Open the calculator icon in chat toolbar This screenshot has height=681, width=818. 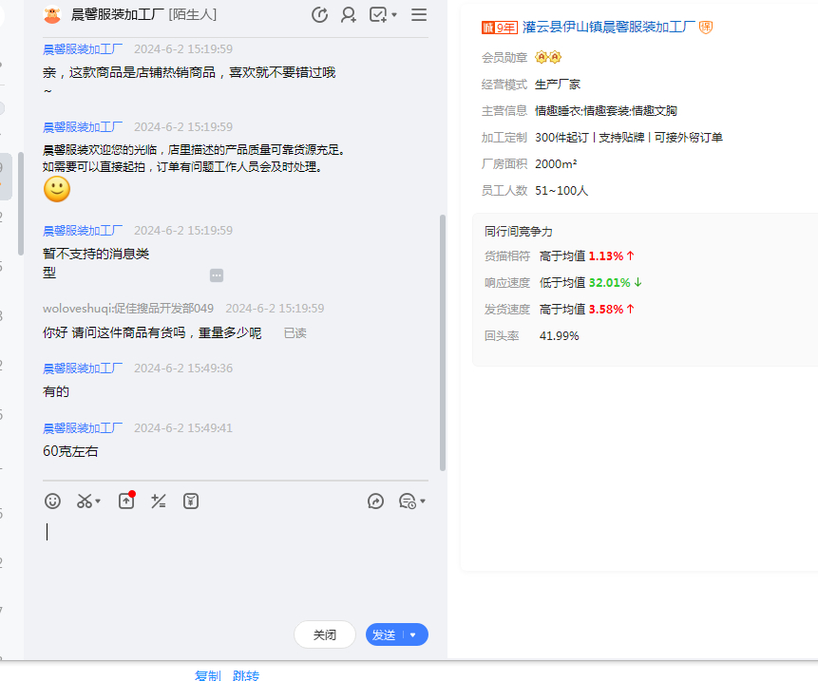pos(159,501)
